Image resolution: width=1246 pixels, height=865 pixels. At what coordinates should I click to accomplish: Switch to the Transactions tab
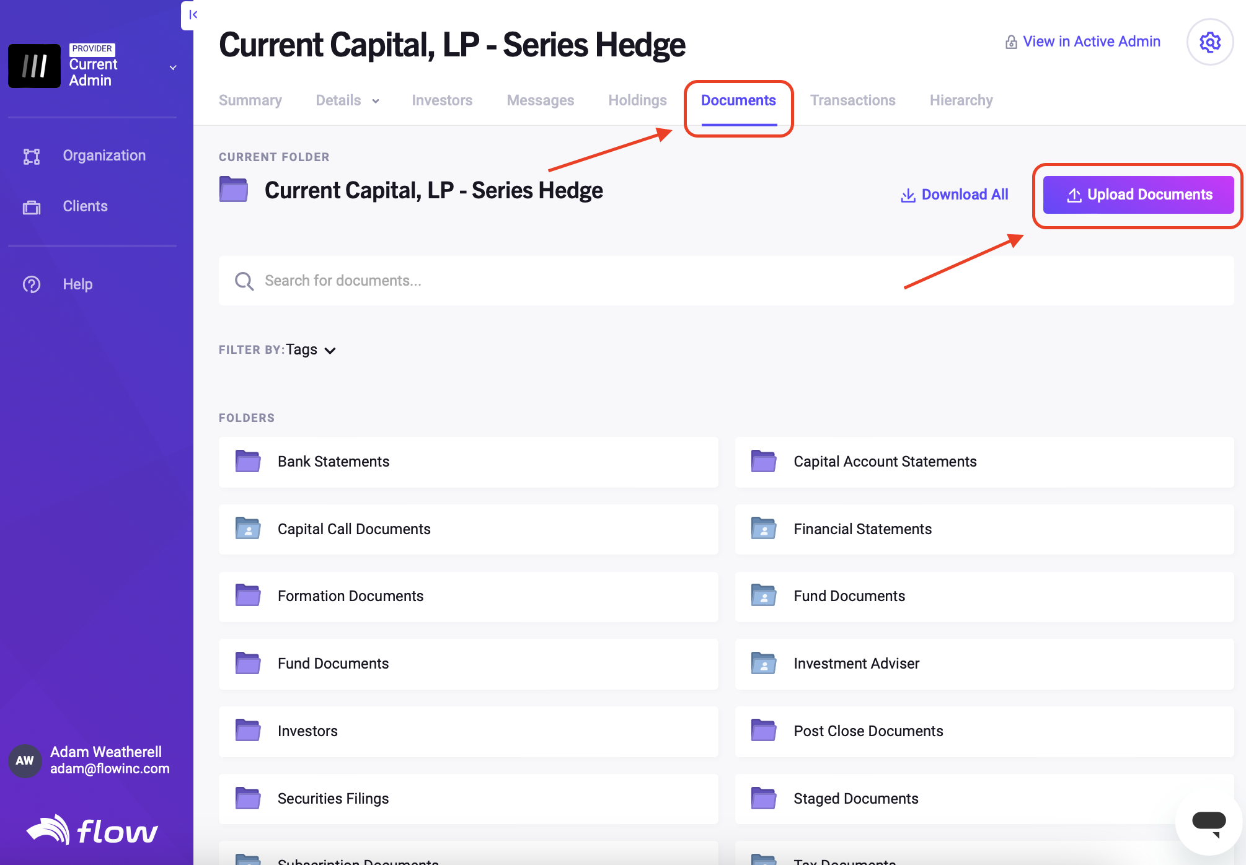click(x=852, y=100)
